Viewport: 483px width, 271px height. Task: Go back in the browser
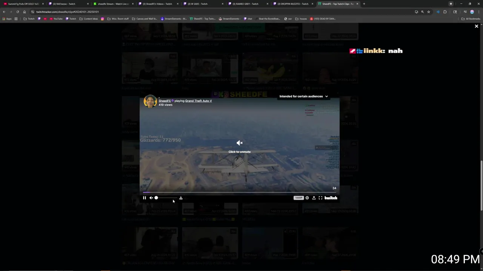[x=4, y=12]
